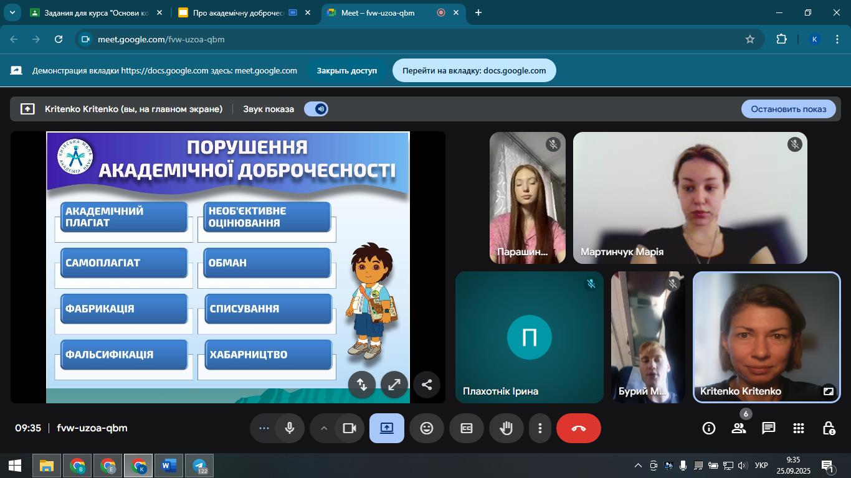Open more options three-dot menu
Viewport: 851px width, 478px height.
point(540,428)
